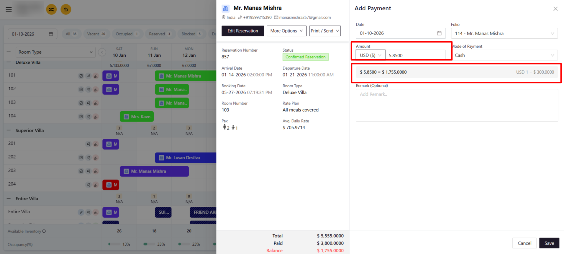
Task: Click the 13% occupancy progress bar
Action: pos(114,244)
